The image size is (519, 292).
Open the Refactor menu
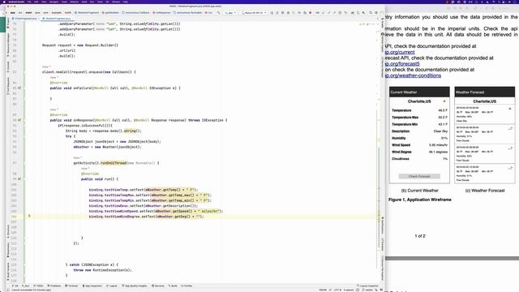[75, 2]
